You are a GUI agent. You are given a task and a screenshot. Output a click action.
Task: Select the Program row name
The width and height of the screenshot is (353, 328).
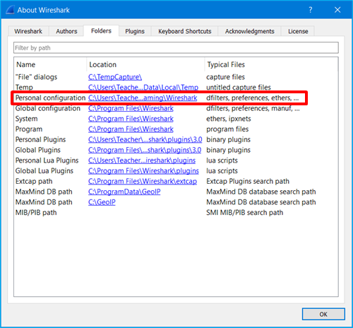point(29,129)
